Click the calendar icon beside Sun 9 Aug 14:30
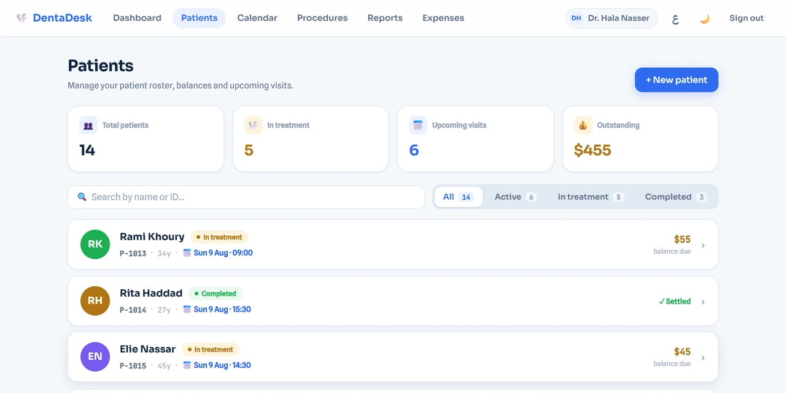 click(187, 365)
